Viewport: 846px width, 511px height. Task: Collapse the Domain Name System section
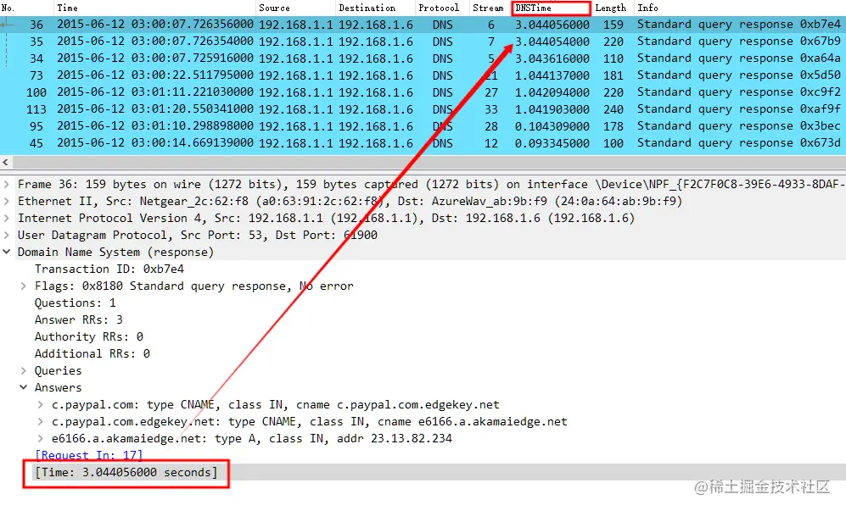tap(7, 252)
